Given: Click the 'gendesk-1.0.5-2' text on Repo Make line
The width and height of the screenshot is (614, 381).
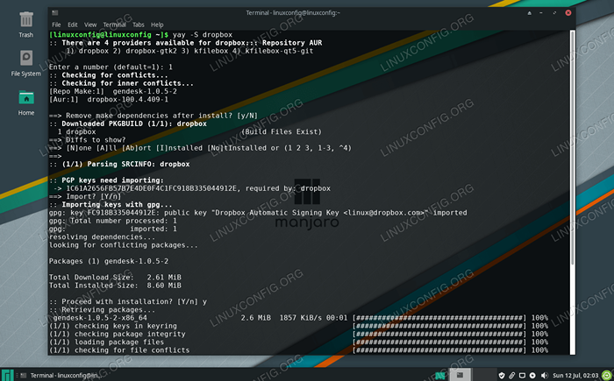Looking at the screenshot, I should pos(145,91).
